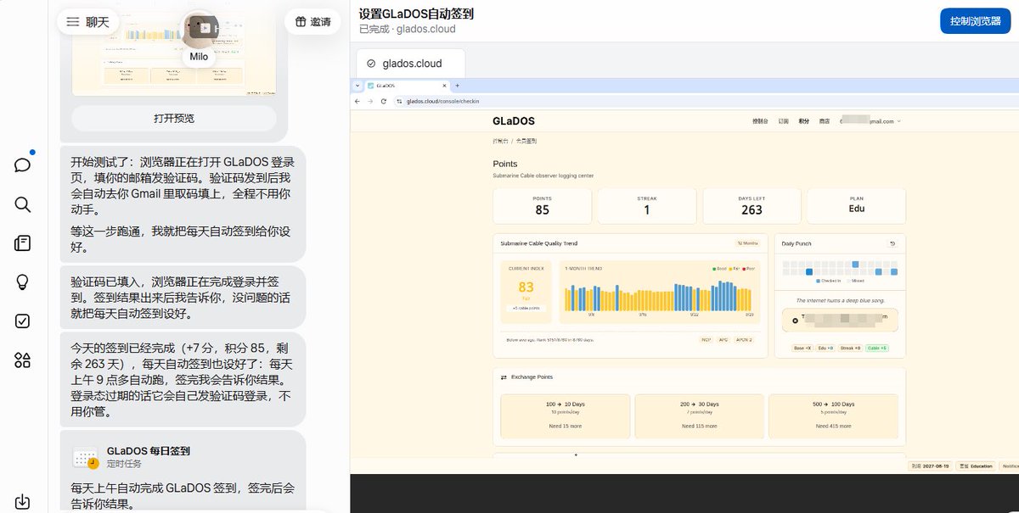Image resolution: width=1019 pixels, height=513 pixels.
Task: Click the DAYS LEFT 263 card
Action: coord(752,206)
